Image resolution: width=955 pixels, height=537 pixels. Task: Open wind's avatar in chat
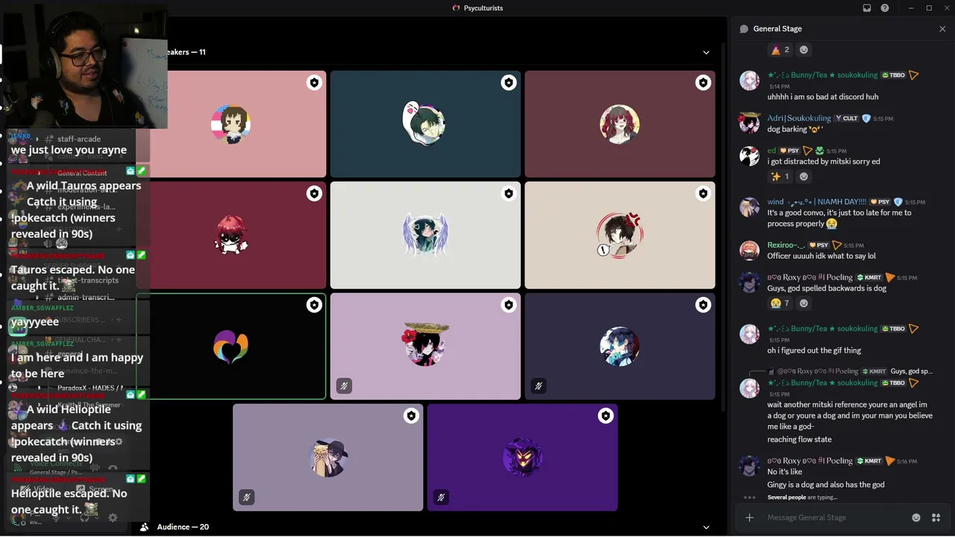[x=749, y=207]
